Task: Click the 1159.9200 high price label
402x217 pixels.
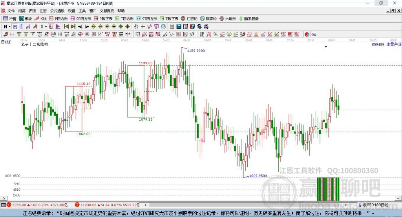Action: tap(196, 51)
